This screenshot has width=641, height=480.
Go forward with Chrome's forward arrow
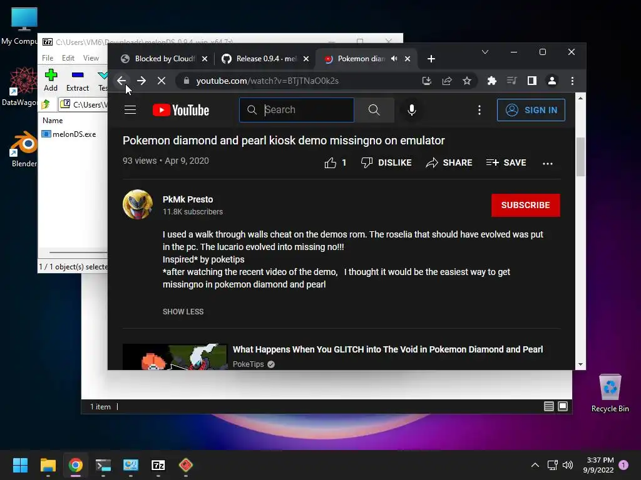point(141,81)
